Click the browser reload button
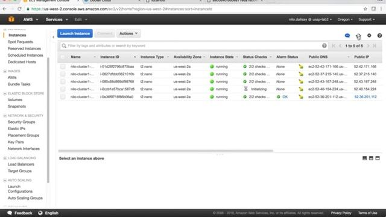386x217 pixels. click(x=19, y=9)
